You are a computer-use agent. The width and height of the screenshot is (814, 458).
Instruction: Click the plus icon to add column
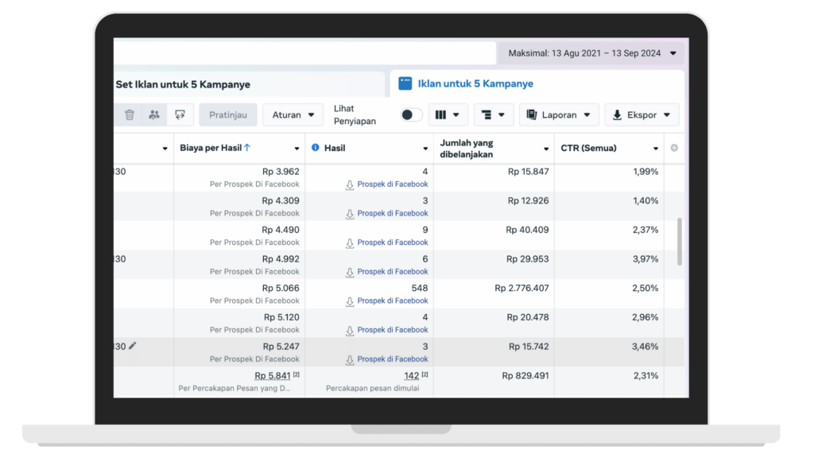click(x=675, y=148)
